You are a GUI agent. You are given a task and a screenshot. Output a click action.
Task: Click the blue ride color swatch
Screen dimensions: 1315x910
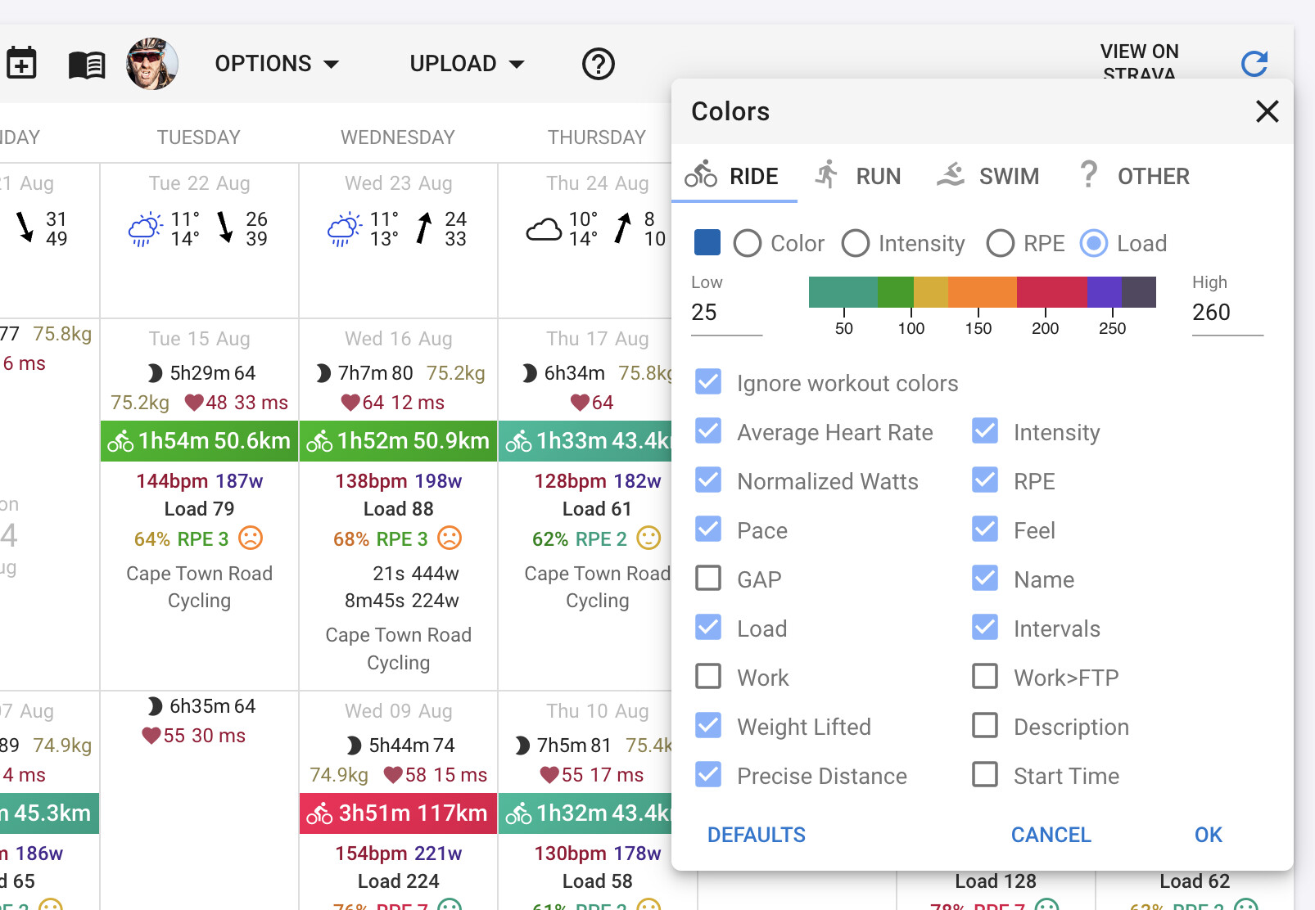pyautogui.click(x=707, y=242)
